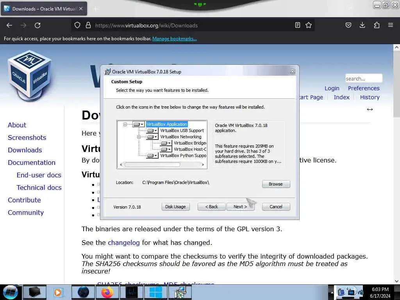
Task: Click feature tree scroll right arrow
Action: (203, 165)
